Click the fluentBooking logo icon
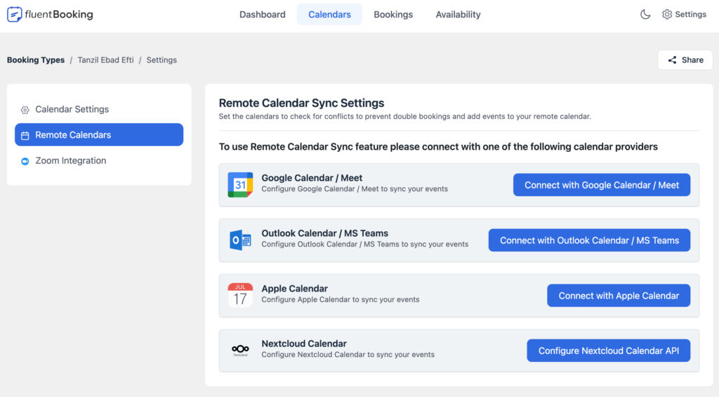Viewport: 719px width, 397px height. click(x=14, y=14)
